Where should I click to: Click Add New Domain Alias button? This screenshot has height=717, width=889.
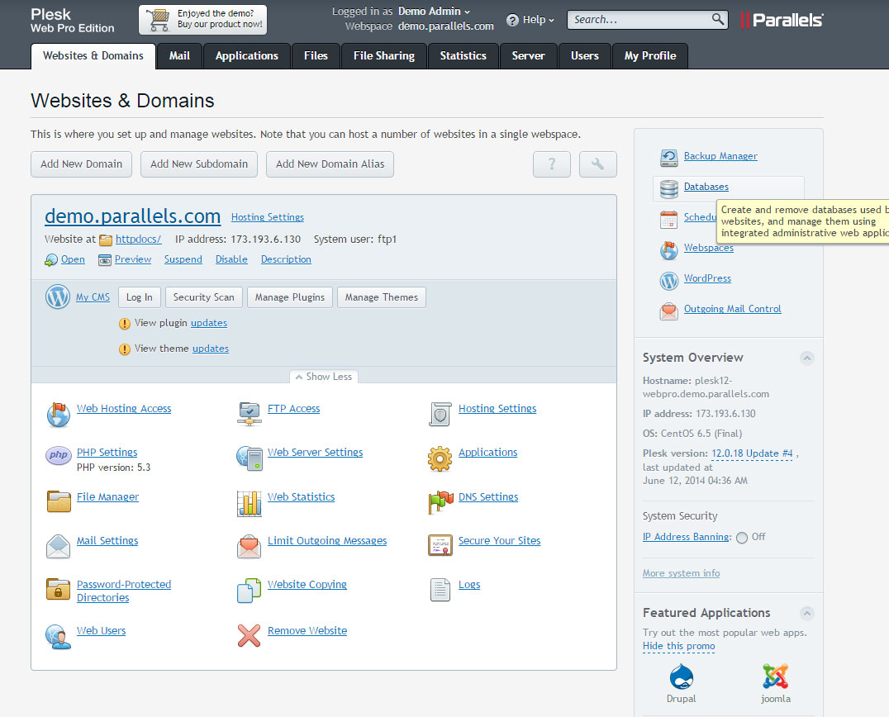(330, 164)
